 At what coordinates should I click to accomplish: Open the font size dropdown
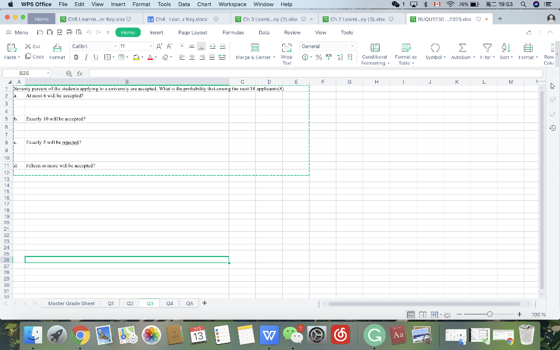point(151,46)
